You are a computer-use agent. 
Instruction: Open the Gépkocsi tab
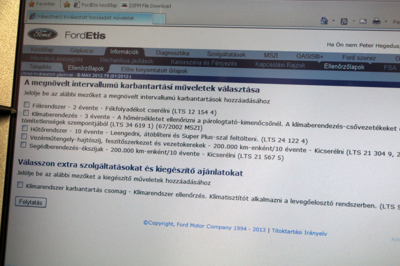(x=81, y=51)
